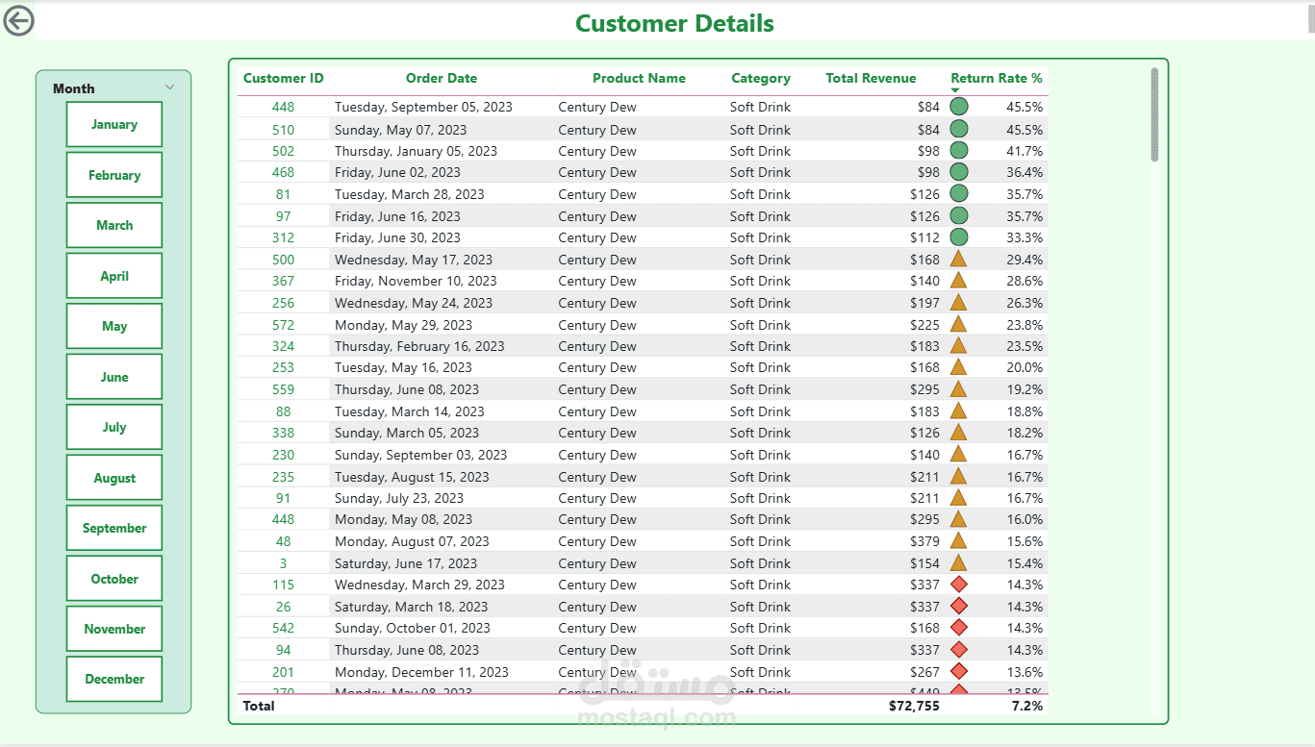Select the January month button

pos(114,125)
